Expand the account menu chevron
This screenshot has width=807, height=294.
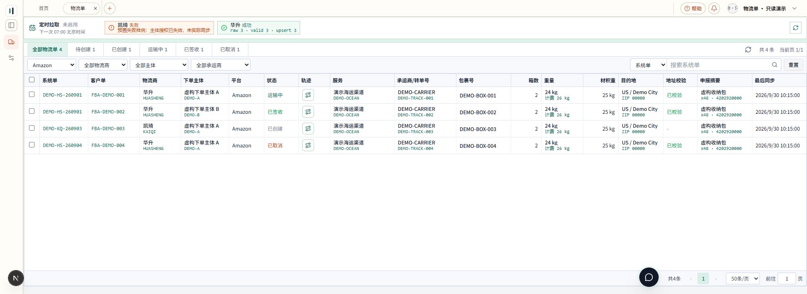pos(794,8)
